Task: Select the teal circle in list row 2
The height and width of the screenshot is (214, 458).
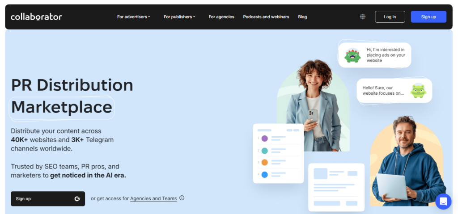Action: 264,151
